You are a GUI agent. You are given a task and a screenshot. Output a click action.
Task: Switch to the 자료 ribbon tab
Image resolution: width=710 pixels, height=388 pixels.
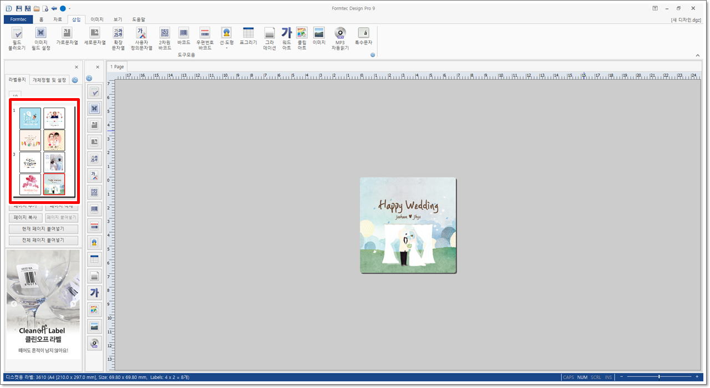pyautogui.click(x=58, y=19)
